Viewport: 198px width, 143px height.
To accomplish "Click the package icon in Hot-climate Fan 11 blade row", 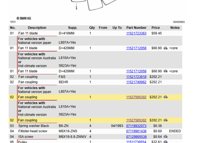I will (166, 71).
